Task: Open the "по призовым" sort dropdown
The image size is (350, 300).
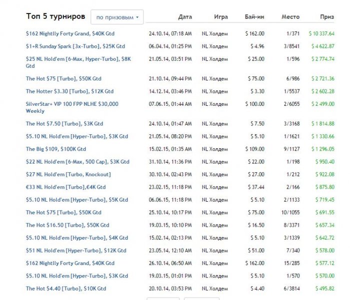Action: (117, 17)
